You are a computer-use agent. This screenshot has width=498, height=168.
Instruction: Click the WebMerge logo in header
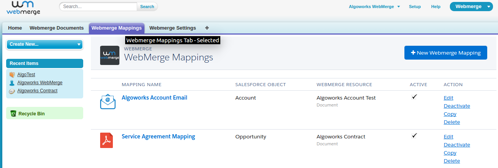(23, 8)
